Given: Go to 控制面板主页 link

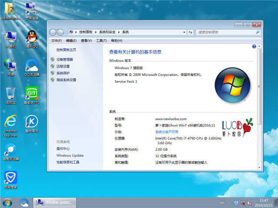Looking at the screenshot, I should [66, 50].
